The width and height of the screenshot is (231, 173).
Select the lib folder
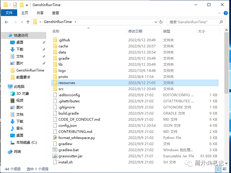pyautogui.click(x=61, y=65)
